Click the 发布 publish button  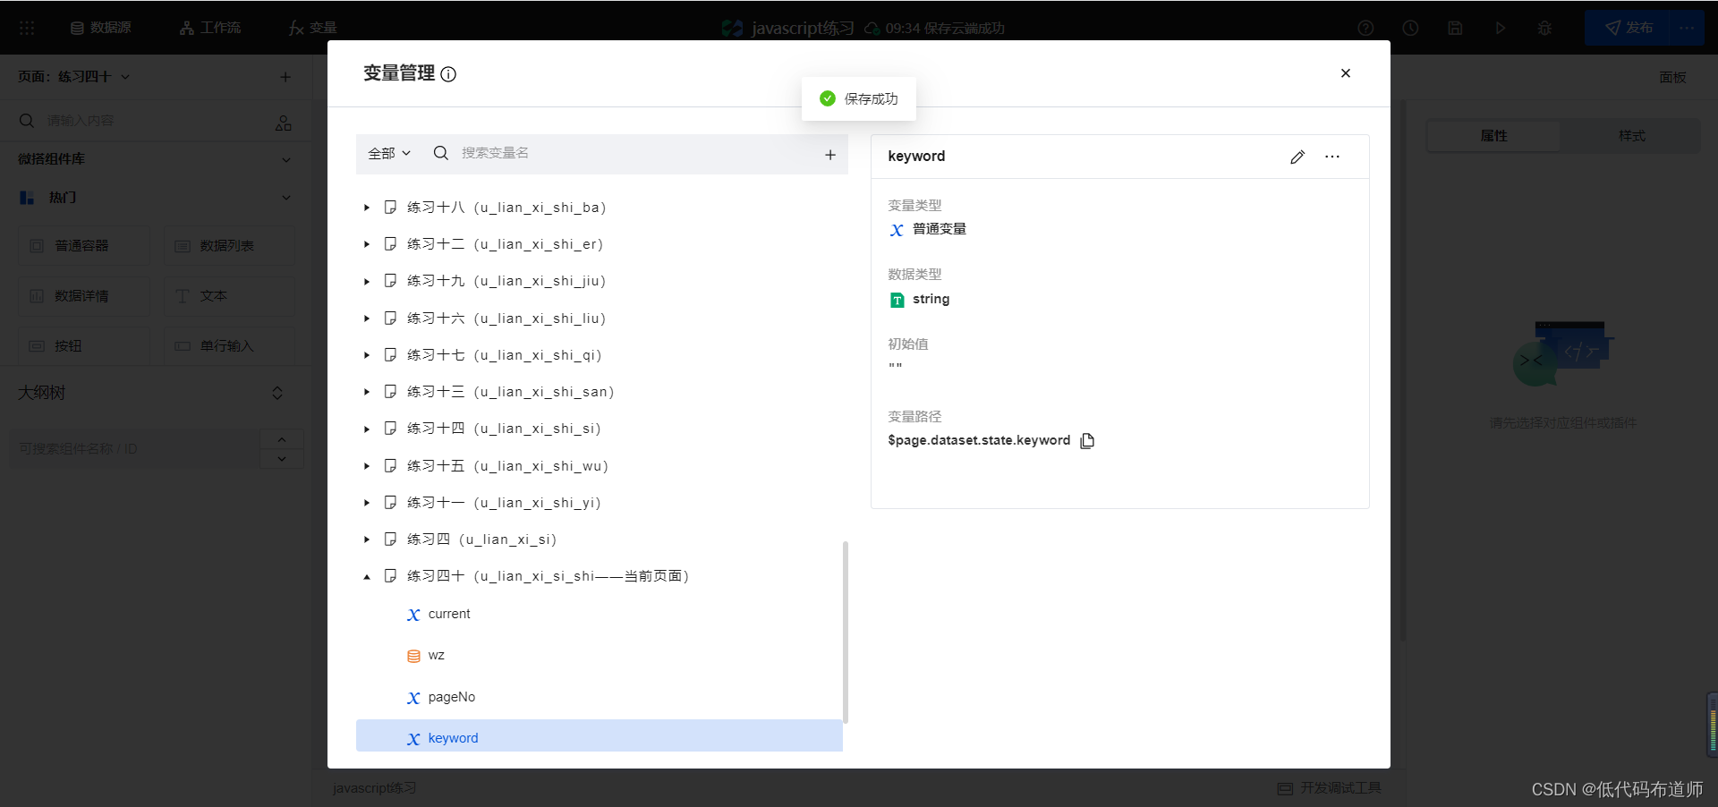[1629, 28]
